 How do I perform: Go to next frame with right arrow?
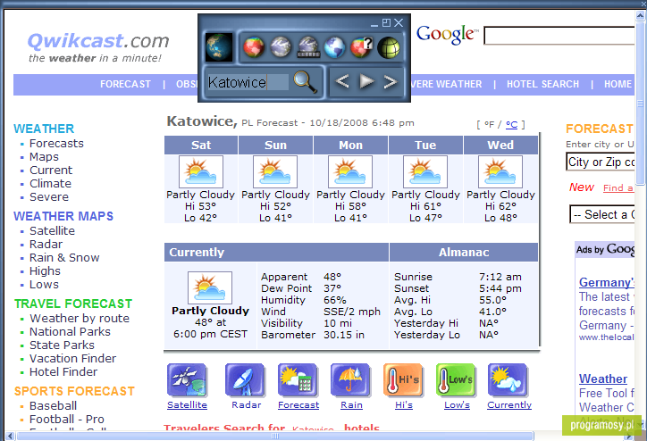point(390,81)
